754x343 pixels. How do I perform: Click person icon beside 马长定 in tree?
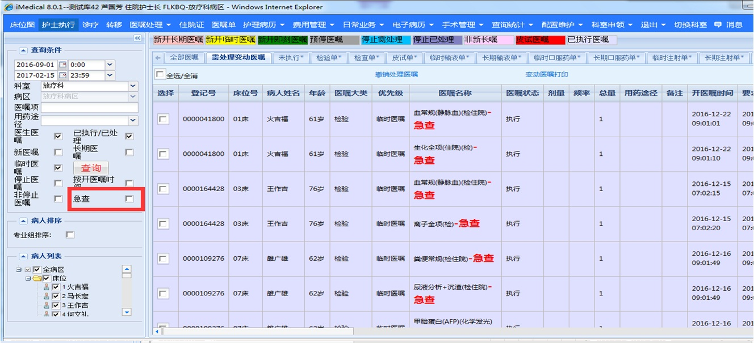pyautogui.click(x=47, y=296)
